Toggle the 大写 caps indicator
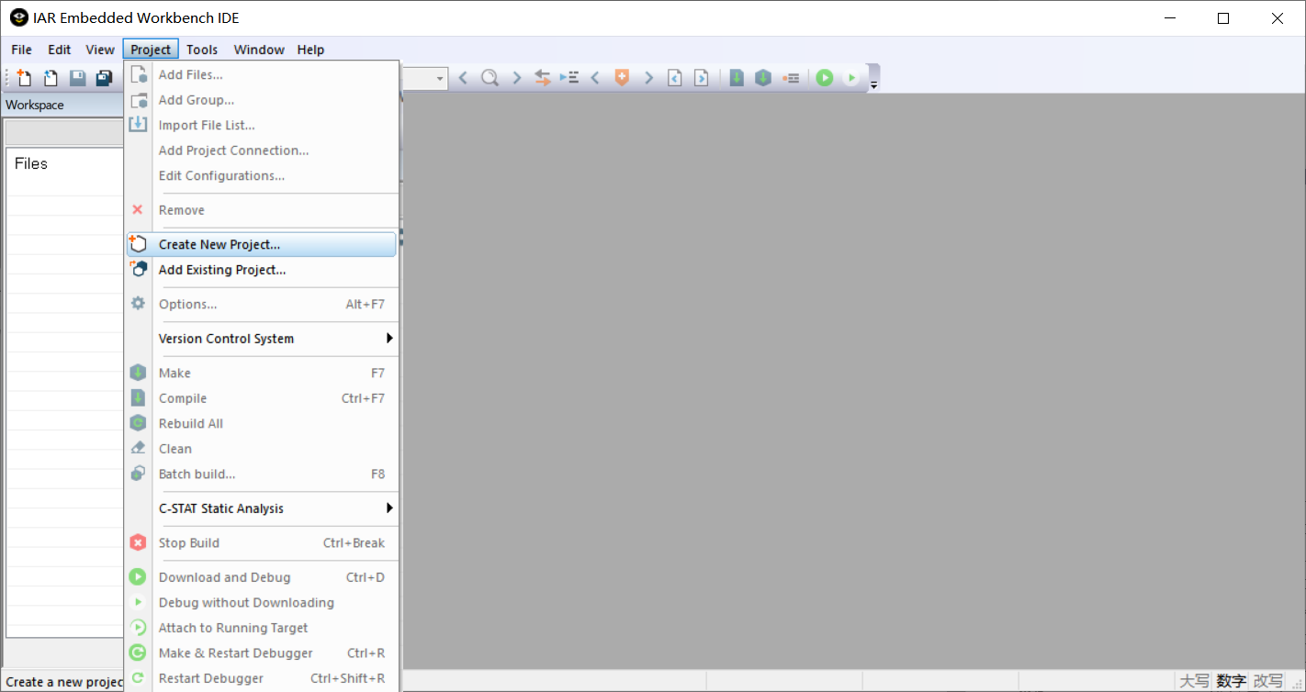The width and height of the screenshot is (1306, 692). 1196,681
